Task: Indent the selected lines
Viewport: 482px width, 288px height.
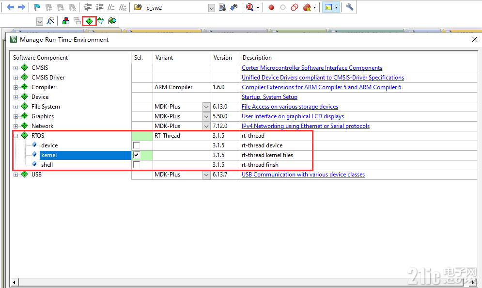Action: [88, 7]
